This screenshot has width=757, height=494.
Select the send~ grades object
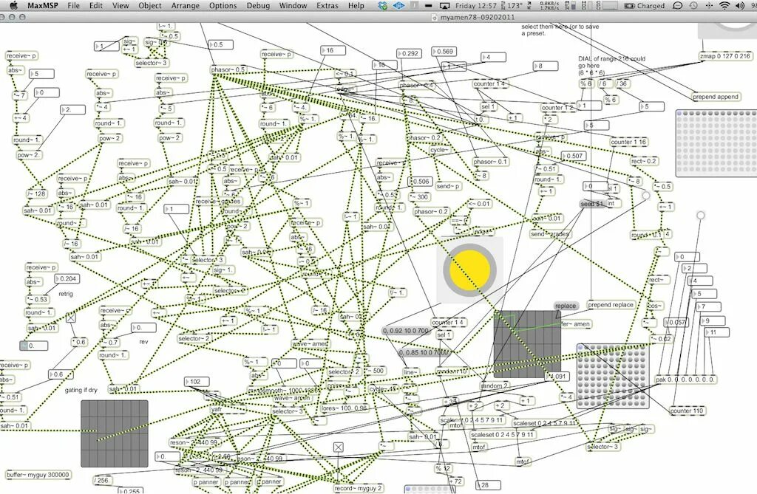[x=550, y=234]
